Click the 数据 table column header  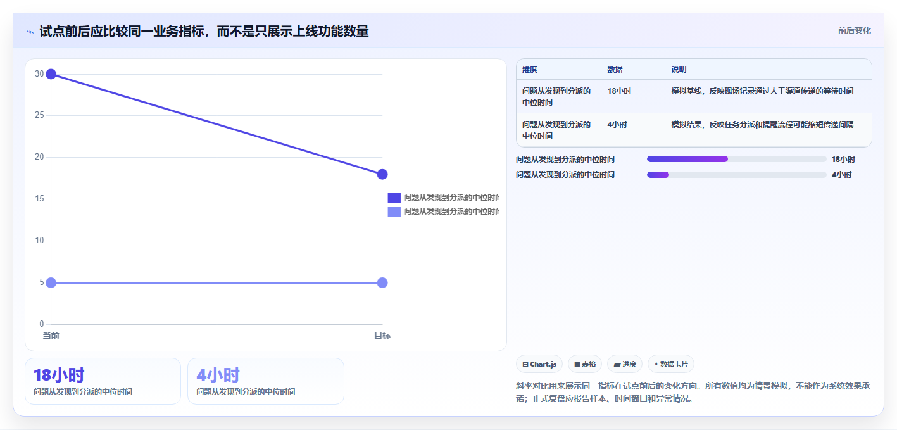click(615, 70)
